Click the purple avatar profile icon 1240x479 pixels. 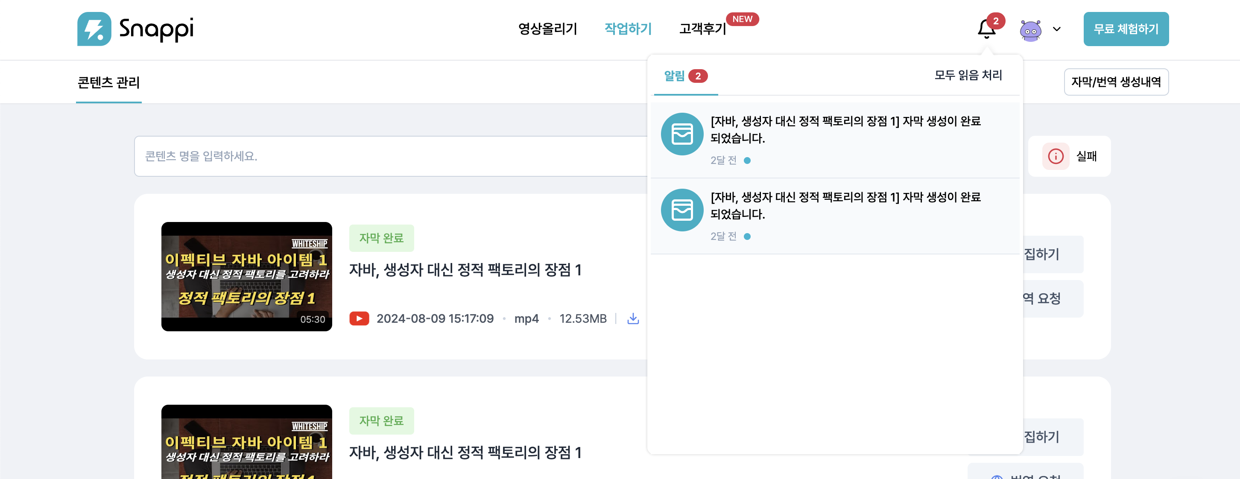[x=1031, y=30]
